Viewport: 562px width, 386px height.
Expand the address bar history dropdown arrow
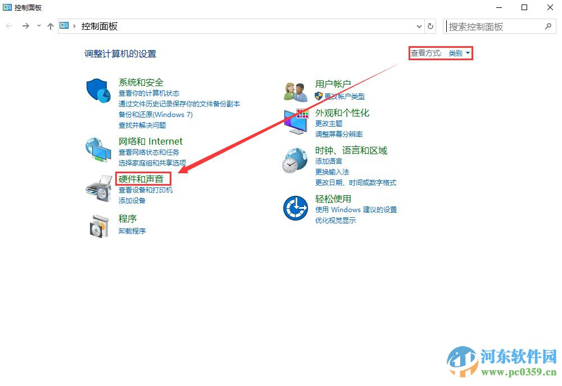pos(418,26)
